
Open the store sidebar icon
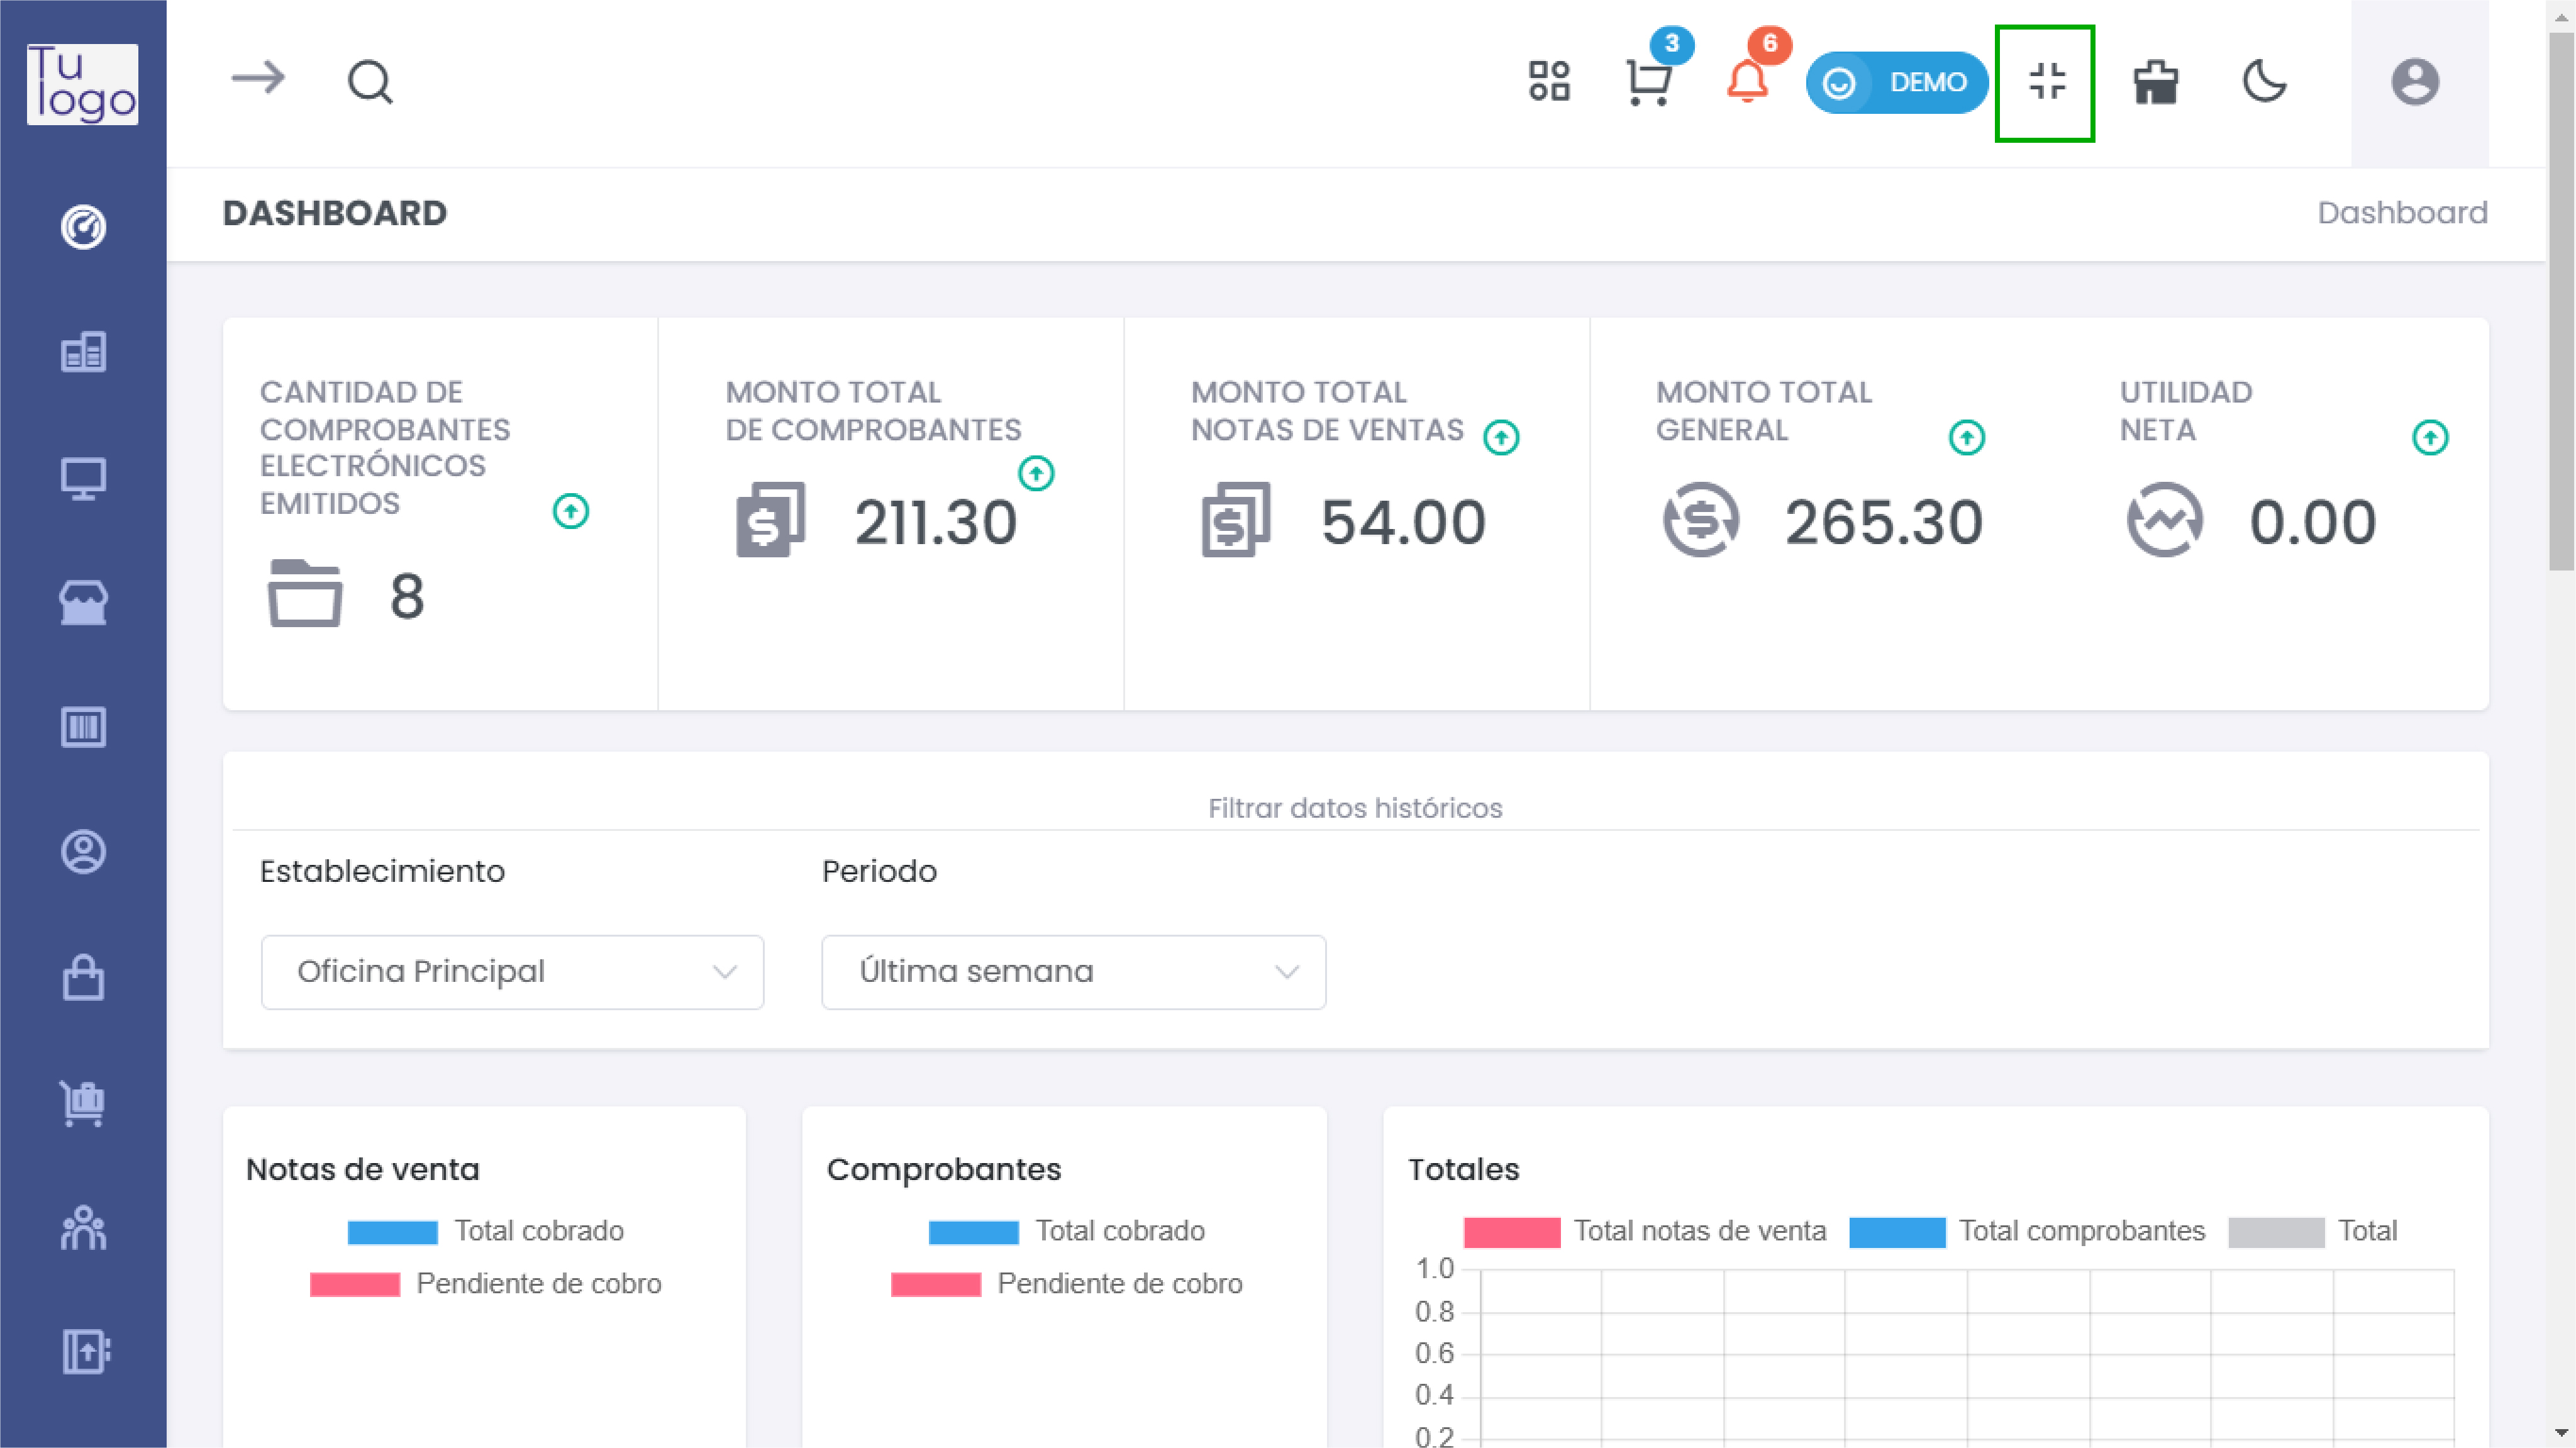tap(83, 602)
